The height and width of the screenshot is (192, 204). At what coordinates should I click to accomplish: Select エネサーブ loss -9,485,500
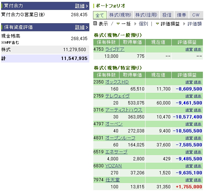[189, 159]
